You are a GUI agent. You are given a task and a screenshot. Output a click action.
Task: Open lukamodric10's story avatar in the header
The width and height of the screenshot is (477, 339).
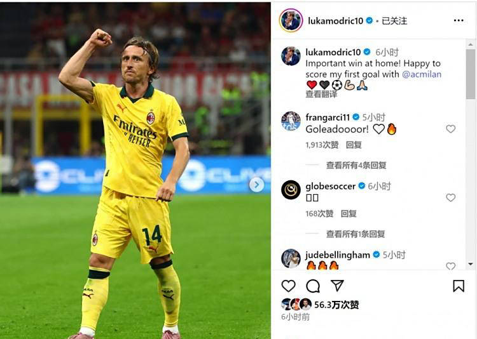click(291, 20)
